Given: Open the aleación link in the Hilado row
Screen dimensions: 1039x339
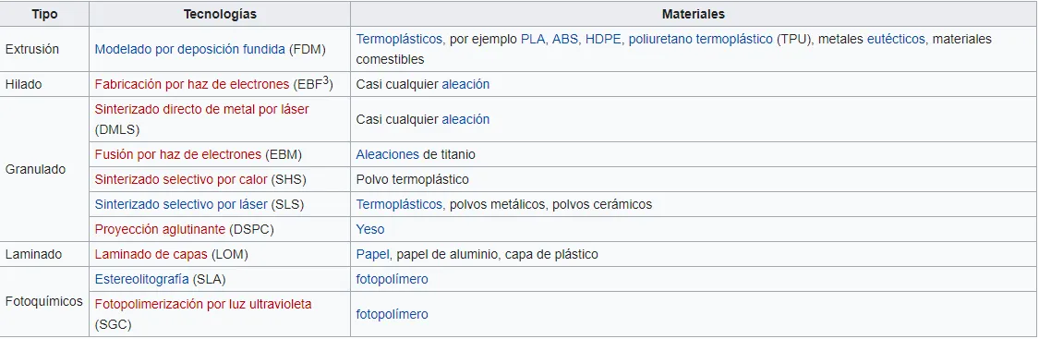Looking at the screenshot, I should pos(465,85).
